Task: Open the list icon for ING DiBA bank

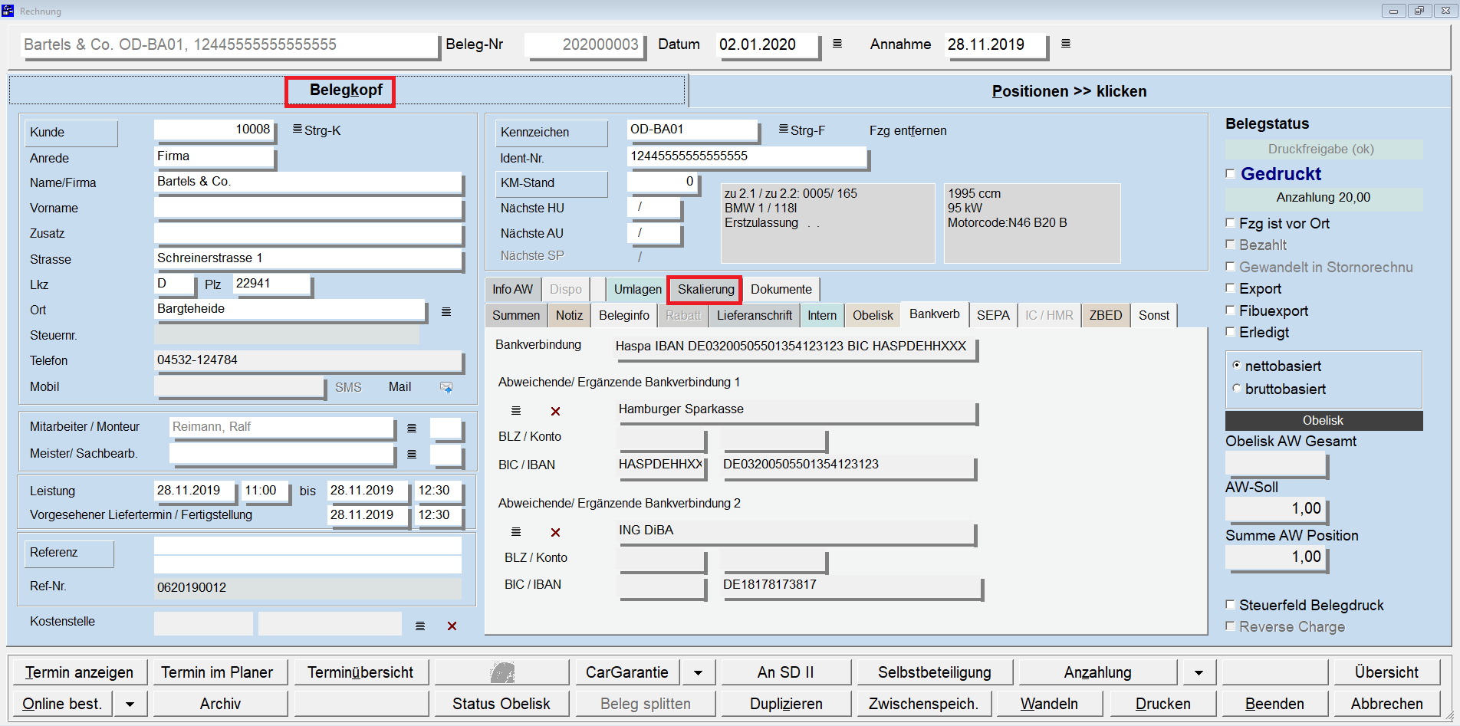Action: point(516,532)
